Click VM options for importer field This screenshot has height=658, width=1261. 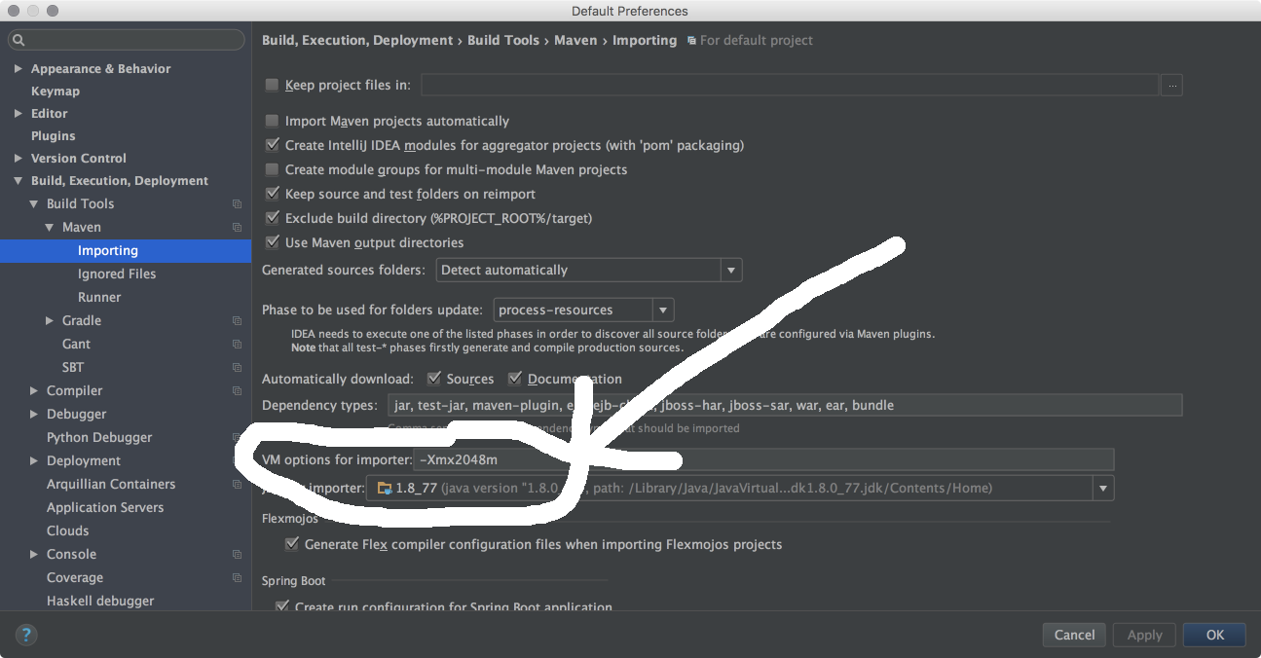point(763,460)
